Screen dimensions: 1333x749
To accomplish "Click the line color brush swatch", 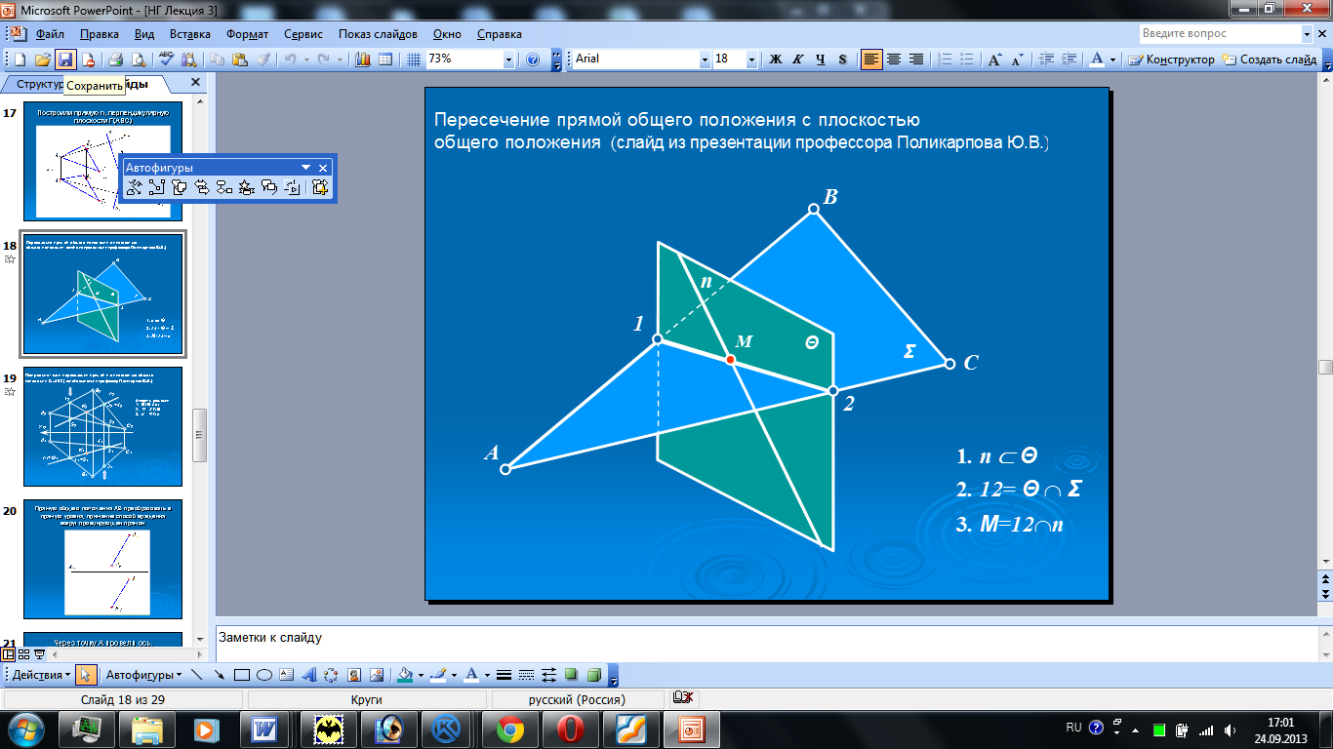I will (439, 675).
